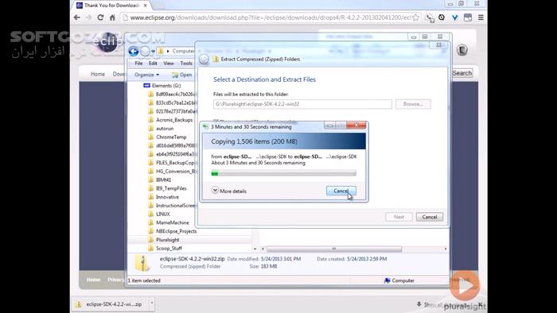Click the Next button in wizard
This screenshot has height=313, width=557.
click(x=399, y=217)
